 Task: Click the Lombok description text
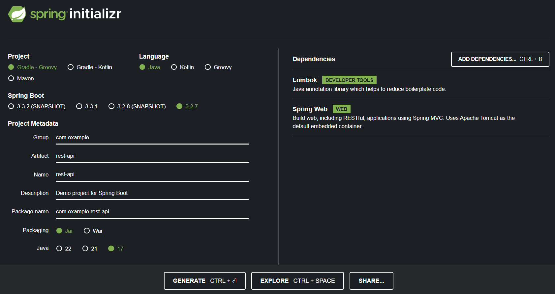pyautogui.click(x=369, y=89)
